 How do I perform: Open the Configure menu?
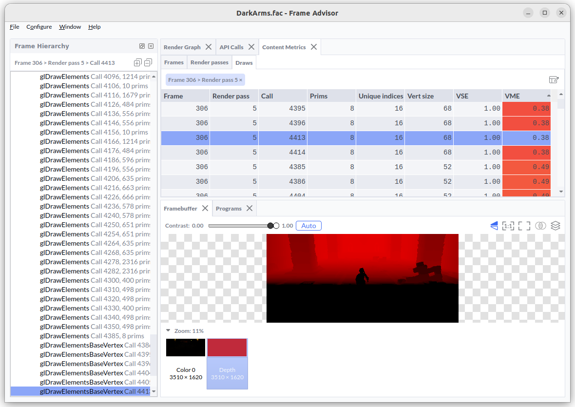[39, 27]
